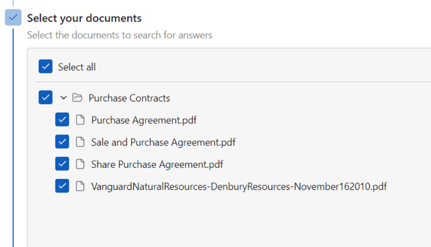Untick the VanguardNaturalResources PDF checkbox
Screen dimensions: 431x247
(x=62, y=186)
